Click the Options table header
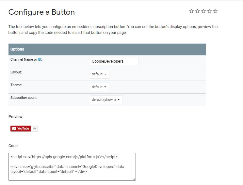This screenshot has width=243, height=185. 107,49
